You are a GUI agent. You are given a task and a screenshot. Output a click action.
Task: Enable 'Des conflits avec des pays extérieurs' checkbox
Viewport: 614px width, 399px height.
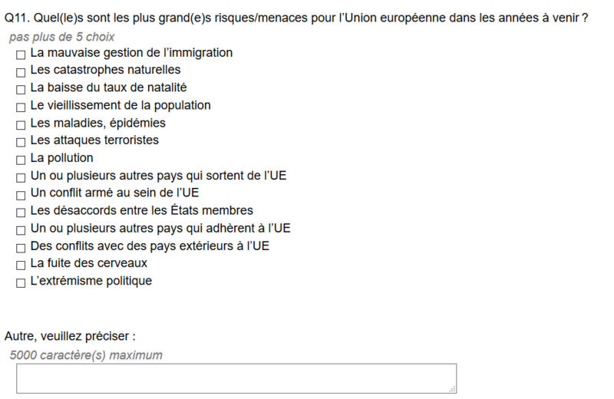21,248
